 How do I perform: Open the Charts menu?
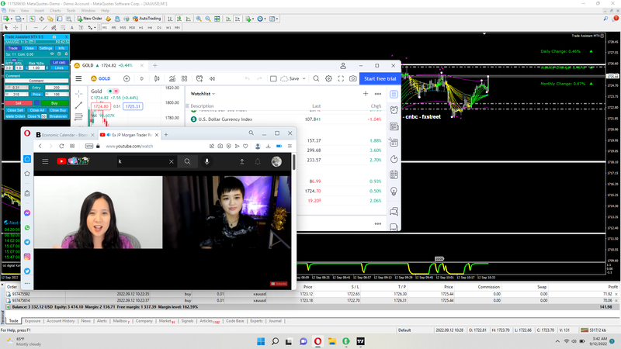point(55,11)
